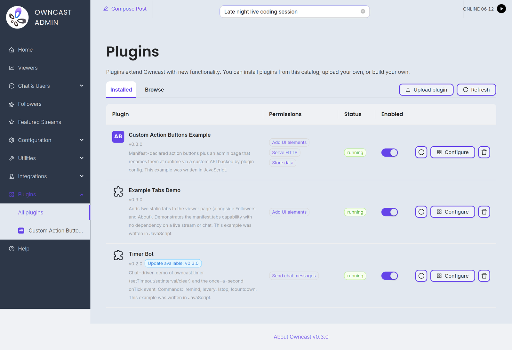Screen dimensions: 512x350
Task: Delete the Timer Bot plugin
Action: (x=484, y=276)
